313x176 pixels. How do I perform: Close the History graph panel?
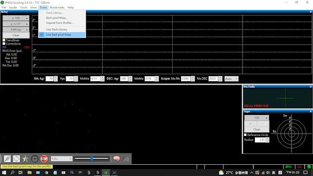[x=311, y=12]
